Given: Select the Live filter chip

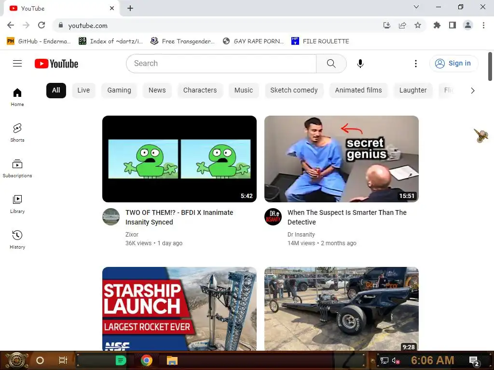Looking at the screenshot, I should click(83, 90).
